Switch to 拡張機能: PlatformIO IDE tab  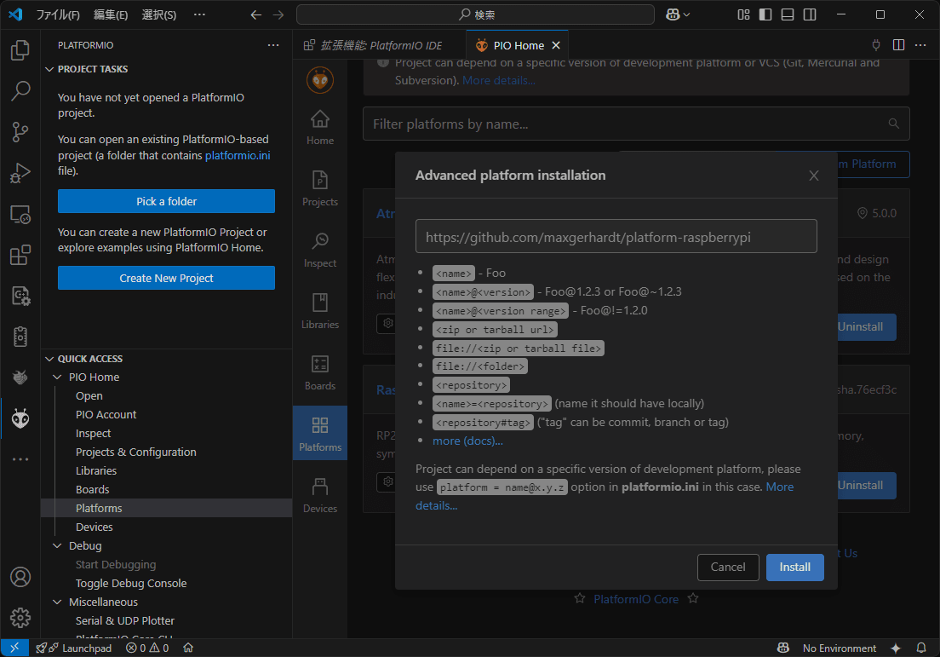click(x=380, y=45)
